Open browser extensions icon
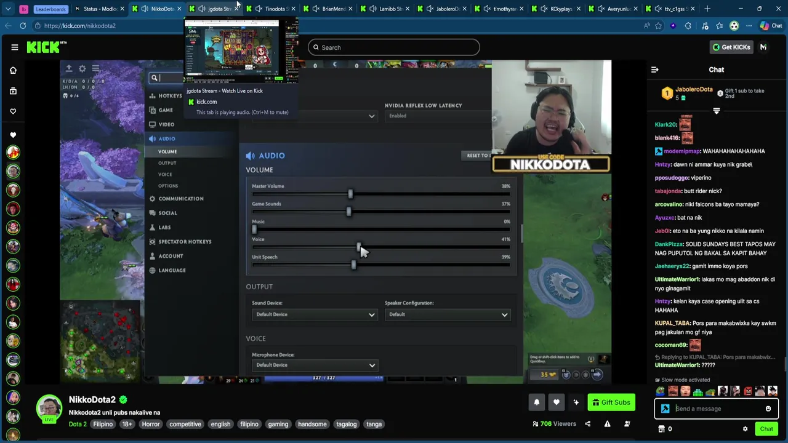The width and height of the screenshot is (788, 443). tap(688, 26)
